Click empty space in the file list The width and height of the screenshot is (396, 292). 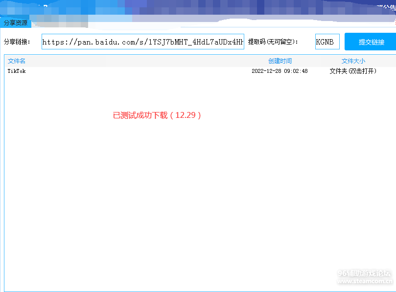click(x=196, y=196)
